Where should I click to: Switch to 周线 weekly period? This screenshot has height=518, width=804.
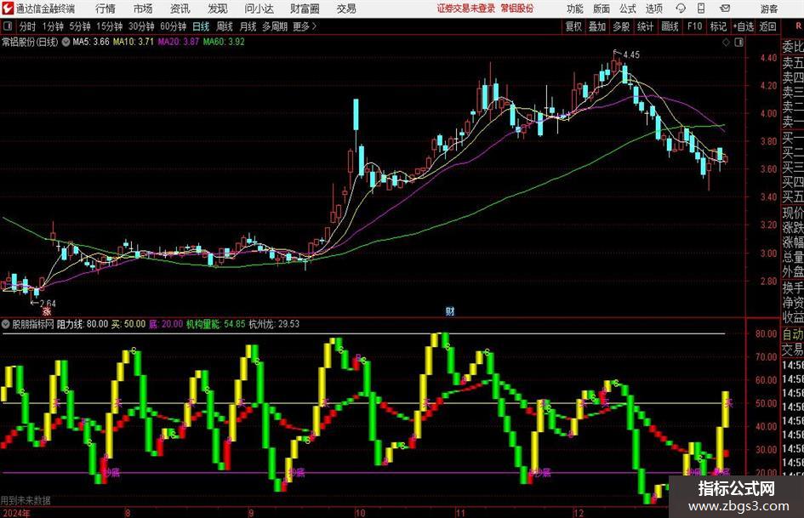pos(225,26)
